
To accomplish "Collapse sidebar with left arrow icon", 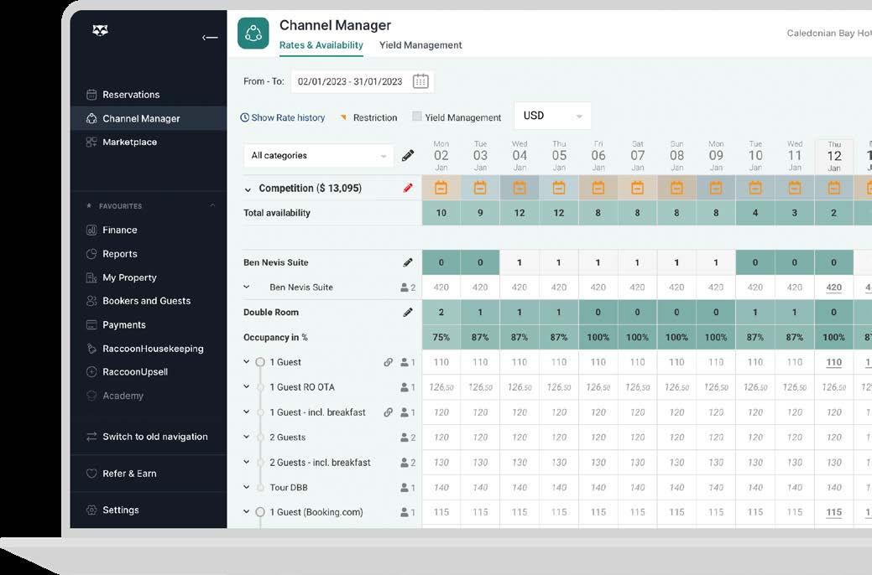I will click(x=210, y=37).
